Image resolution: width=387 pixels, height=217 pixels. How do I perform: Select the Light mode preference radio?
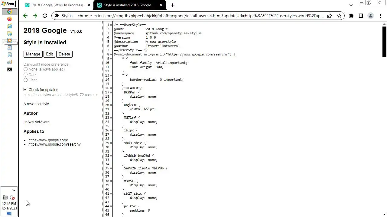click(25, 80)
